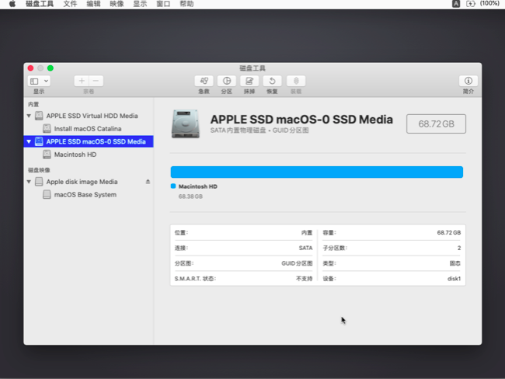Click the GUID 分区图 partition map value
Screen dimensions: 505x379
pyautogui.click(x=297, y=263)
